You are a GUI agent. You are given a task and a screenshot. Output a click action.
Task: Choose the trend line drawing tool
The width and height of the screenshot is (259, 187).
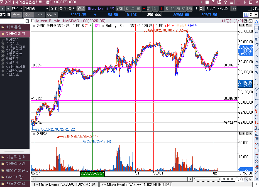pos(256,50)
